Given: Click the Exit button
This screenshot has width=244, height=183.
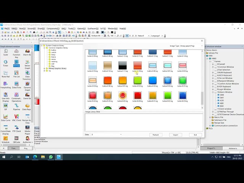Looking at the screenshot, I should [x=196, y=135].
